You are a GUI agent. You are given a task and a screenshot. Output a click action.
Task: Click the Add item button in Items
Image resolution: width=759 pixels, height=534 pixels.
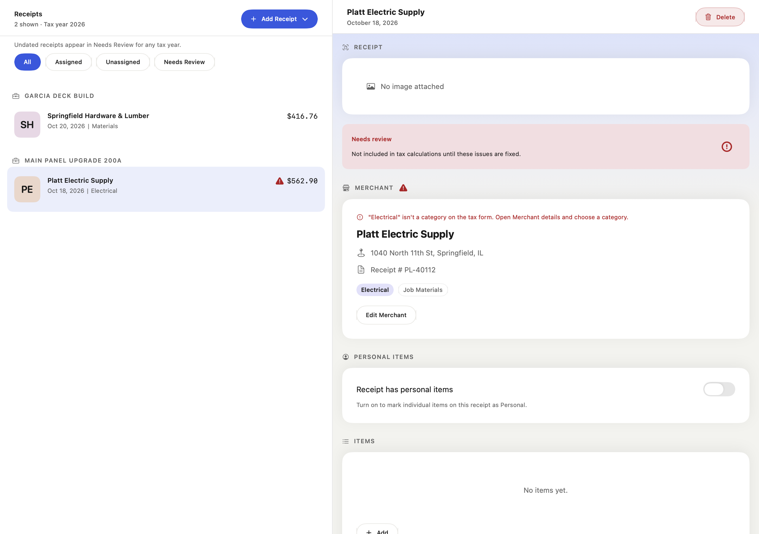377,529
